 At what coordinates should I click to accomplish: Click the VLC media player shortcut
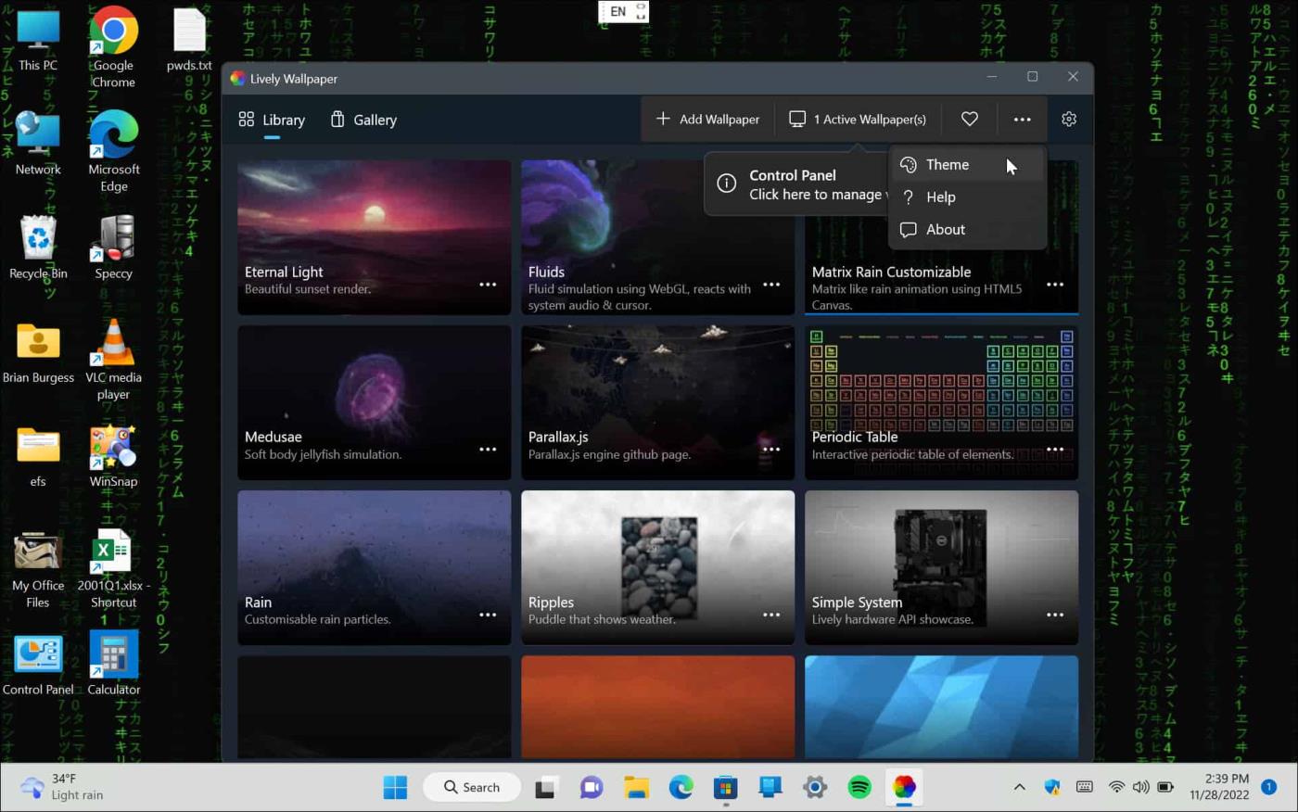113,360
